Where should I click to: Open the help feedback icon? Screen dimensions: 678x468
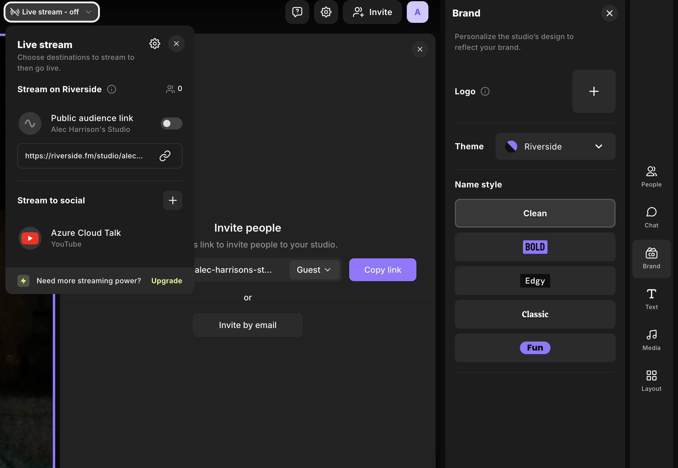pyautogui.click(x=297, y=12)
